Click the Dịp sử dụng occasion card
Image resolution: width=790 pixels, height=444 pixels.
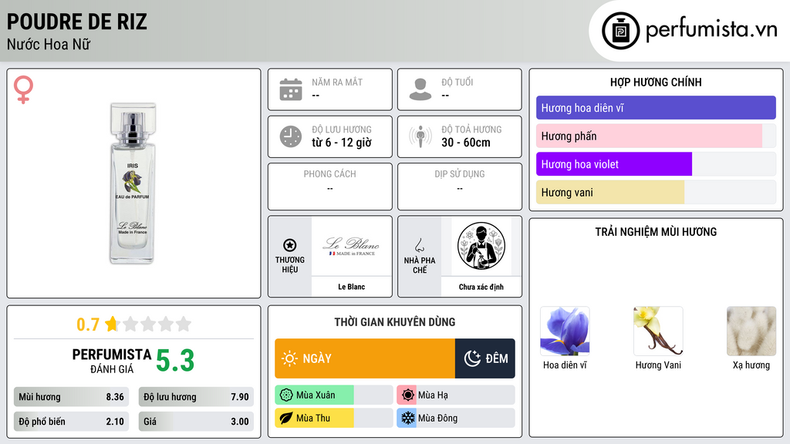click(x=460, y=187)
